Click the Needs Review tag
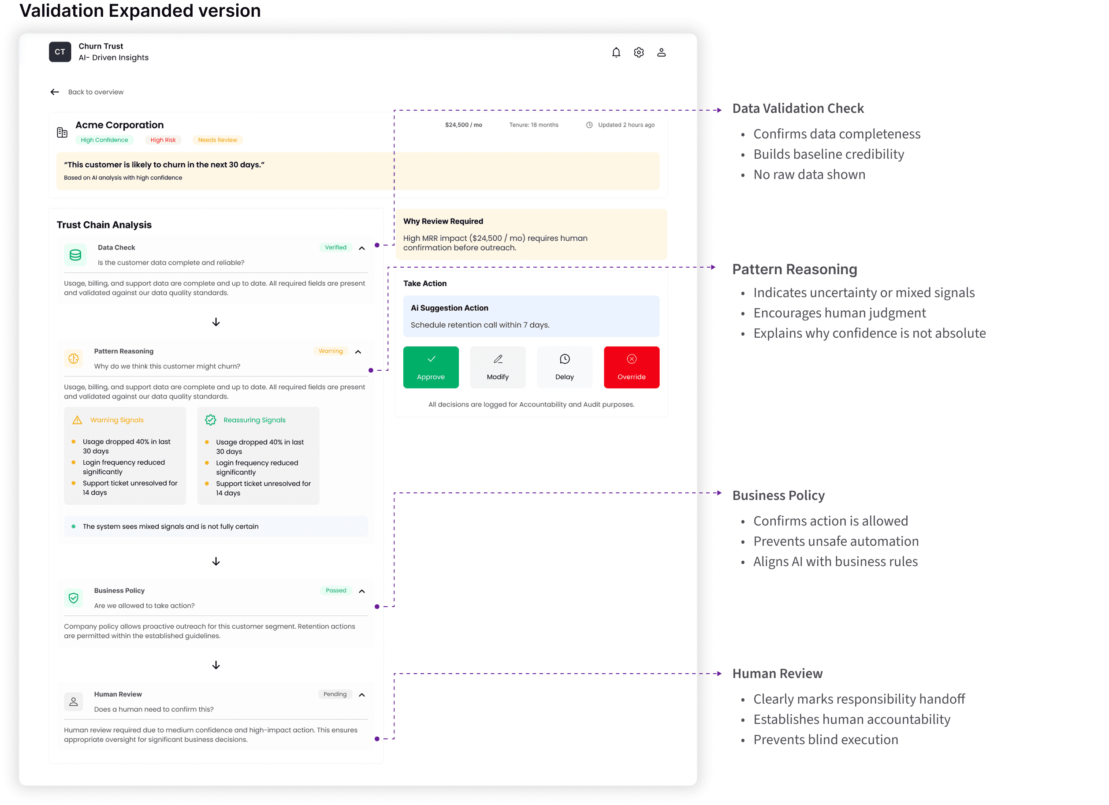 [218, 140]
